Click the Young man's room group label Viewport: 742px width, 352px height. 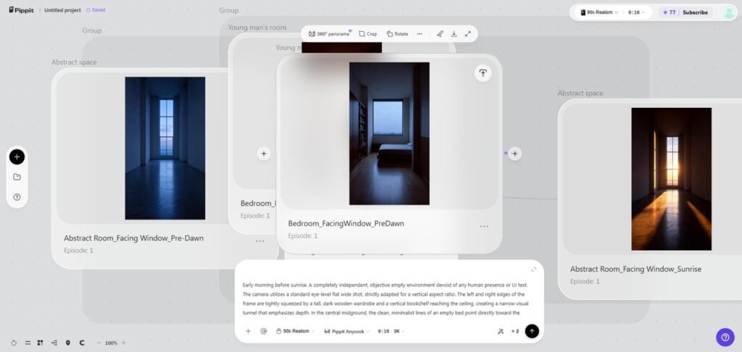257,28
